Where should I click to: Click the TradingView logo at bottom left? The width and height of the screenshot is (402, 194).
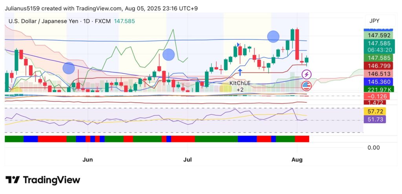[43, 180]
